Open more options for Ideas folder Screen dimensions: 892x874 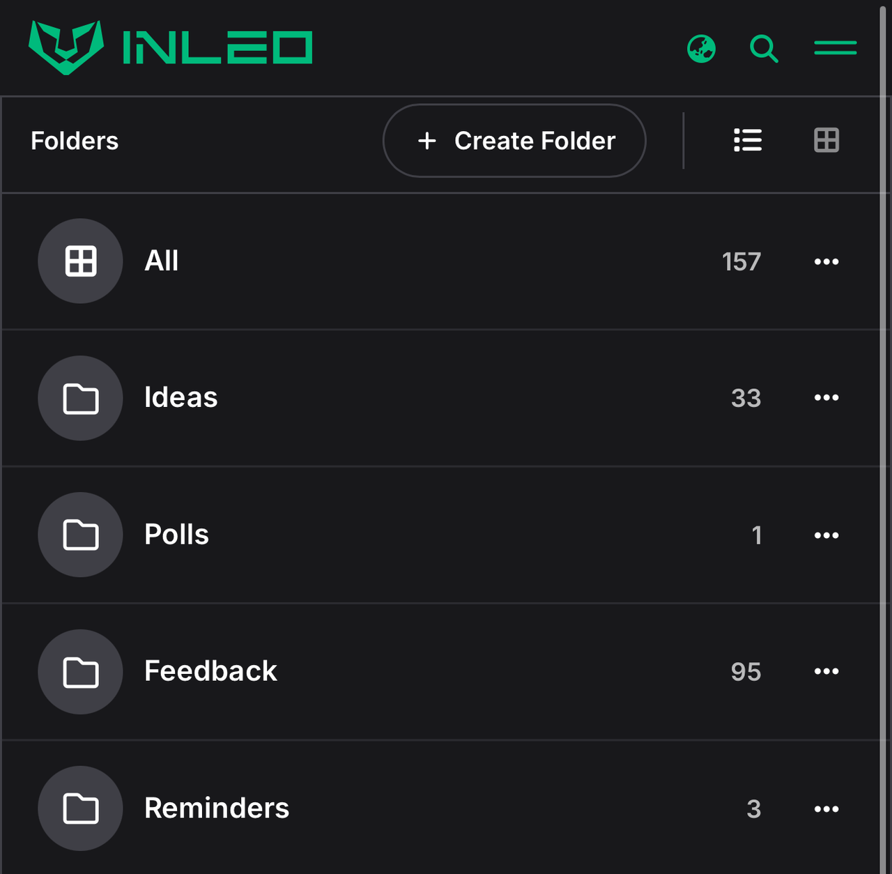[826, 398]
